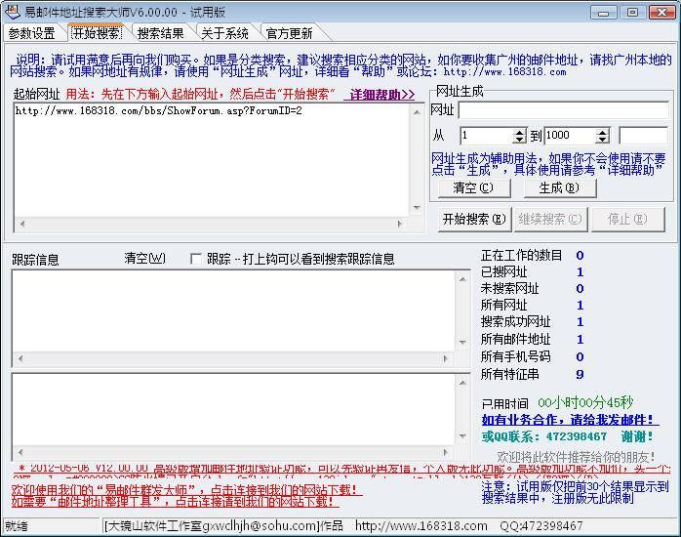Click left arrow of 跟踪信息 horizontal scrollbar
This screenshot has width=681, height=537.
(x=20, y=359)
